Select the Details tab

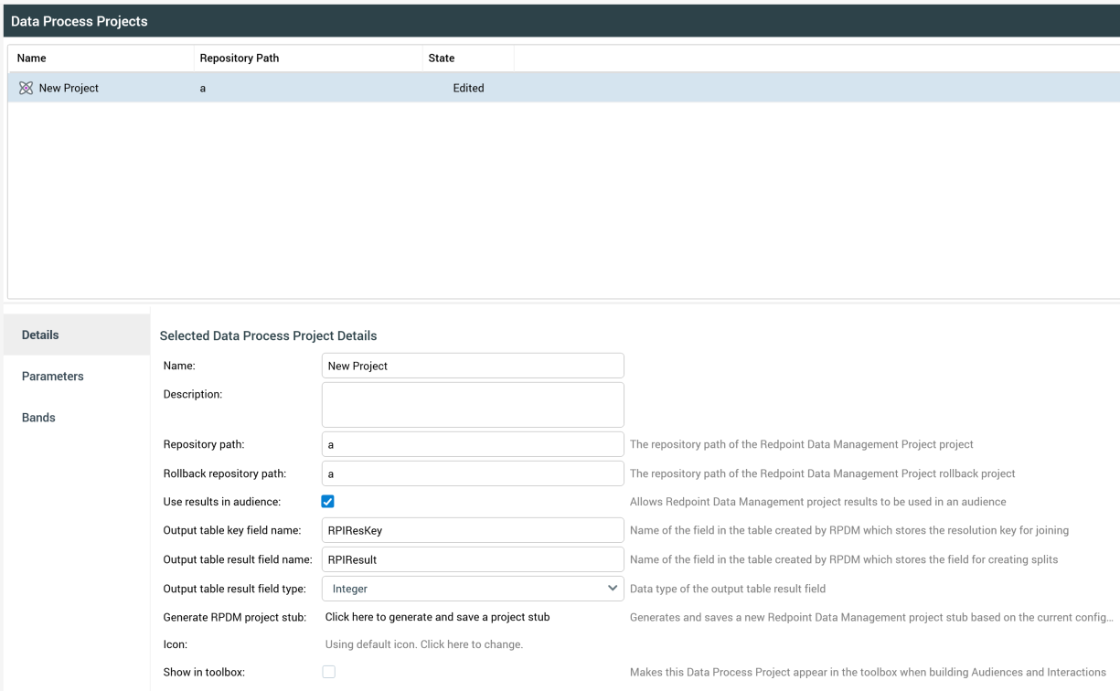point(40,335)
